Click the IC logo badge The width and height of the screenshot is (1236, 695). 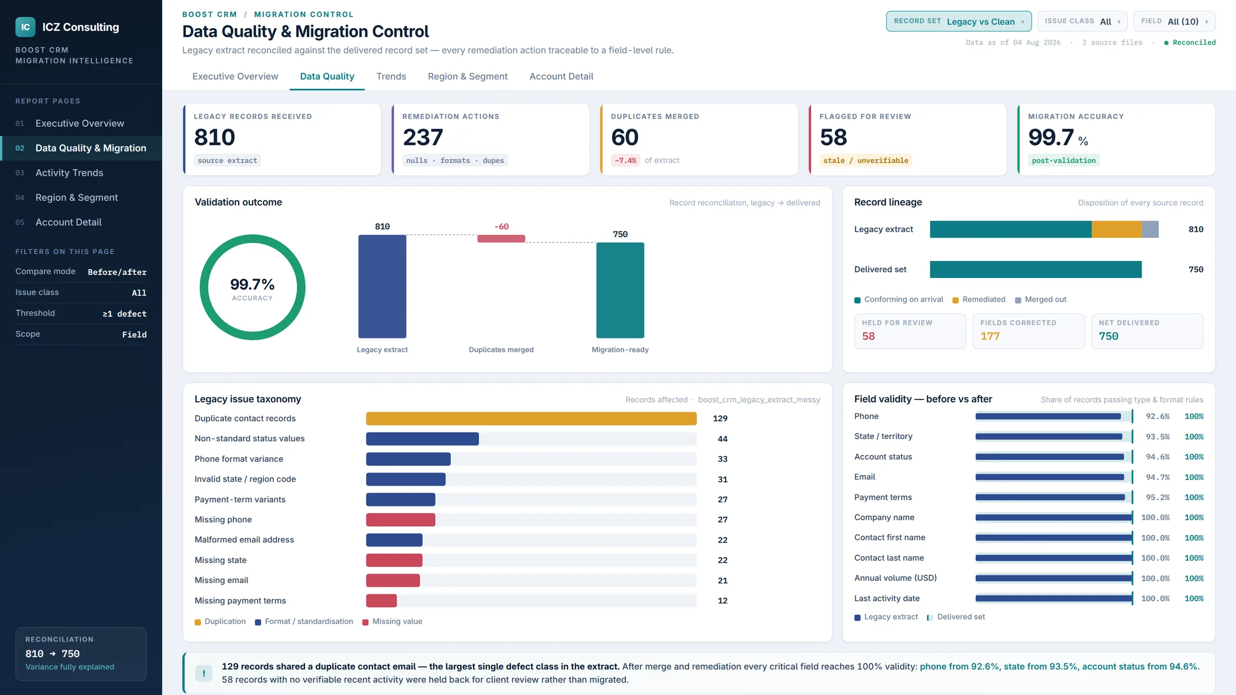tap(25, 27)
